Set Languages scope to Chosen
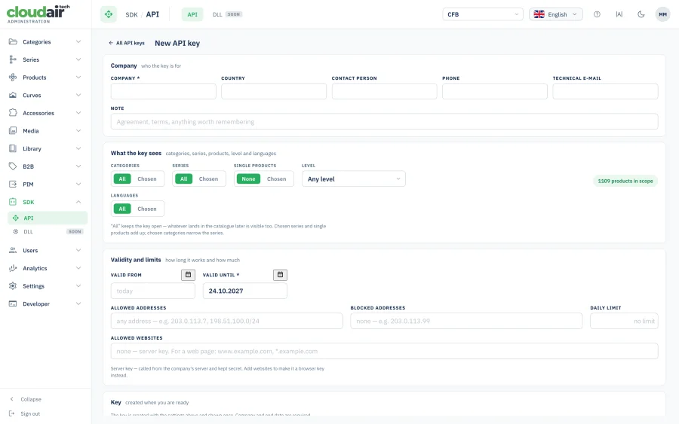The height and width of the screenshot is (424, 679). tap(147, 209)
